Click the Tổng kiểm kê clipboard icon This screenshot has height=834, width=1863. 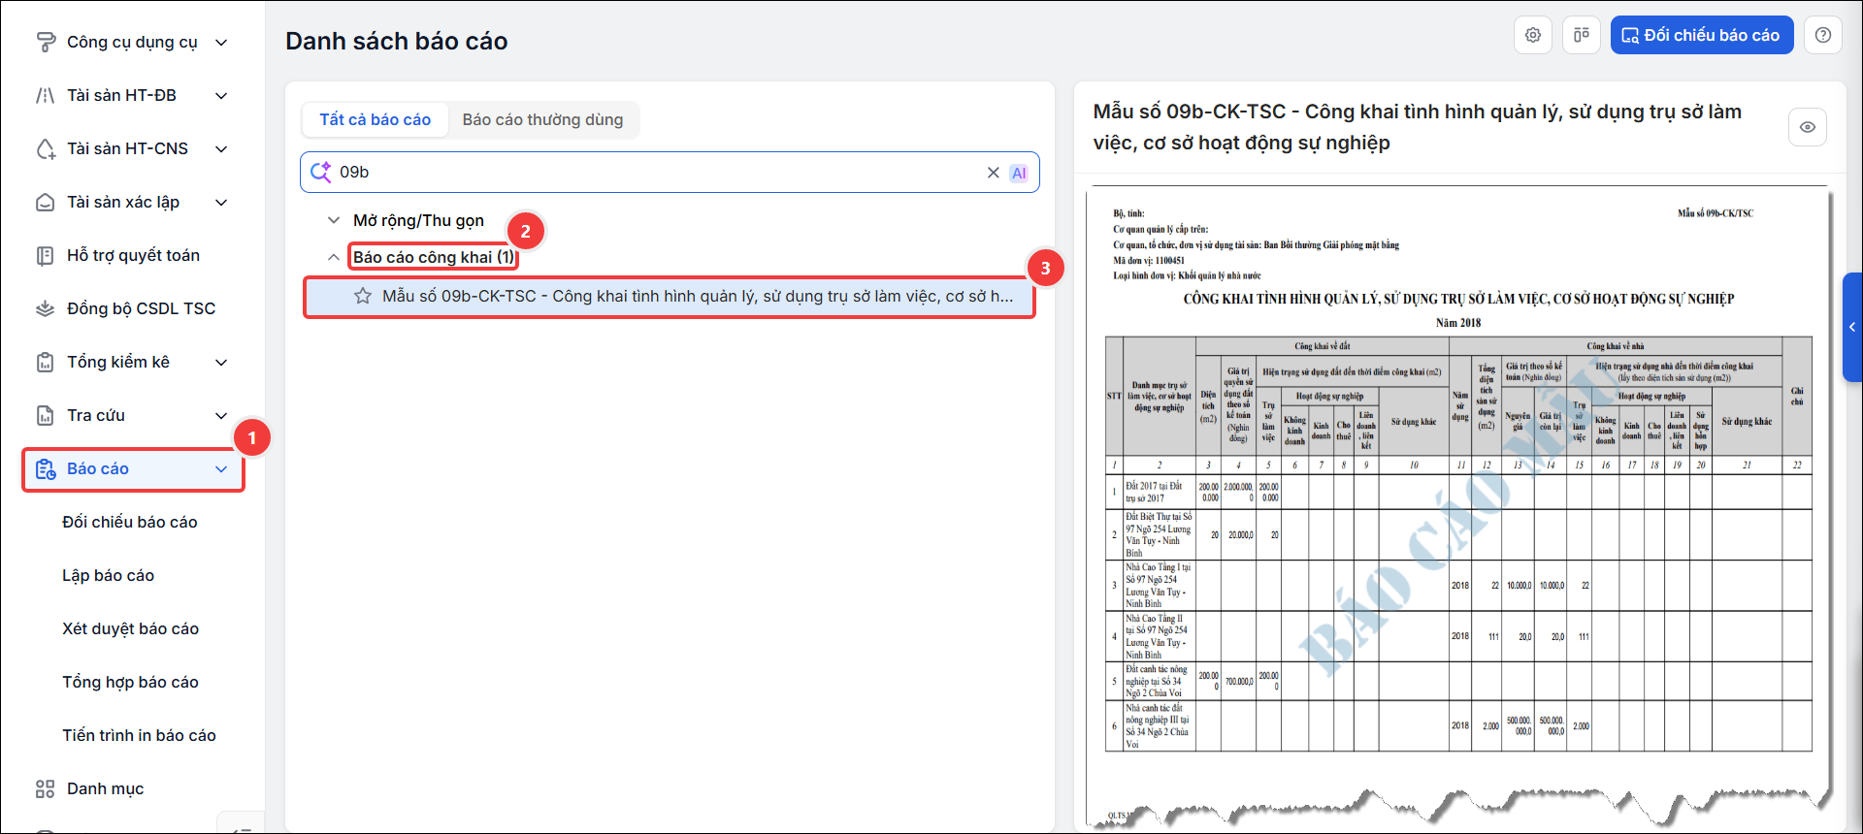(x=45, y=362)
